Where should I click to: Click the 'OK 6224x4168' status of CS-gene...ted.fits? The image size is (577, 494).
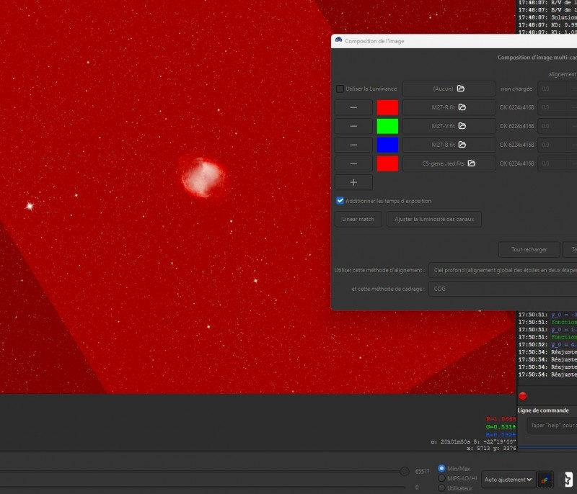pos(516,163)
